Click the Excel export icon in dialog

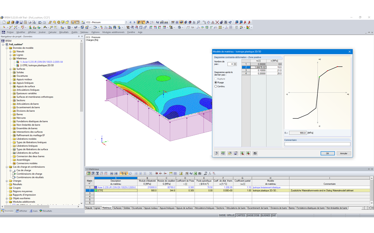[x=242, y=153]
